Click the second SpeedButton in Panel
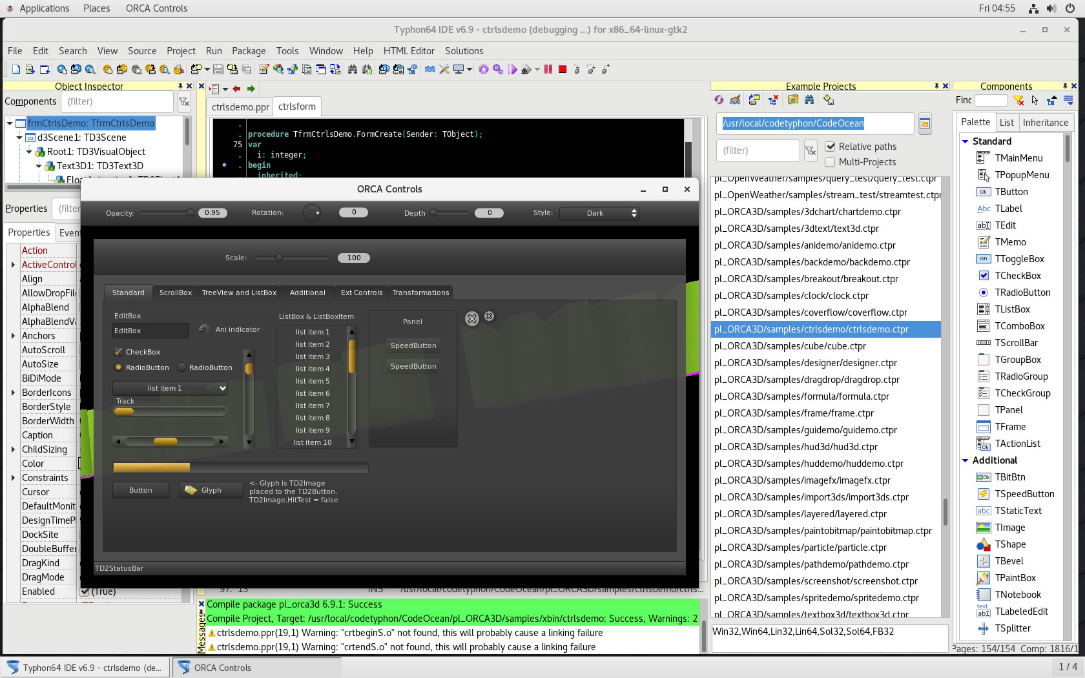The image size is (1085, 678). pyautogui.click(x=413, y=366)
